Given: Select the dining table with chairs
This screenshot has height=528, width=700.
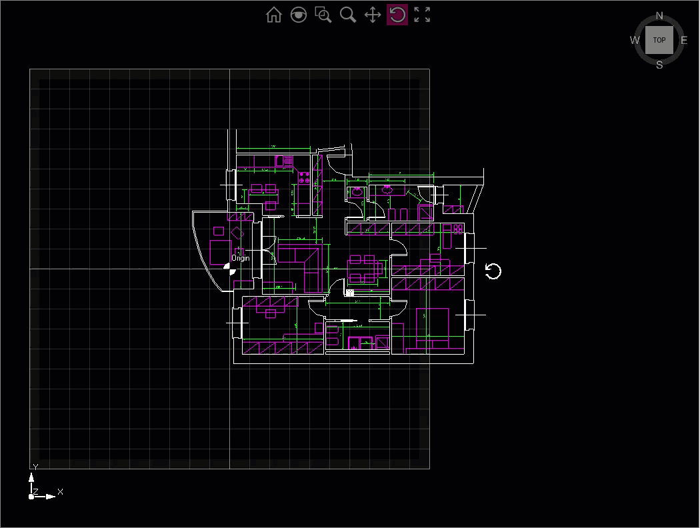Looking at the screenshot, I should 365,268.
